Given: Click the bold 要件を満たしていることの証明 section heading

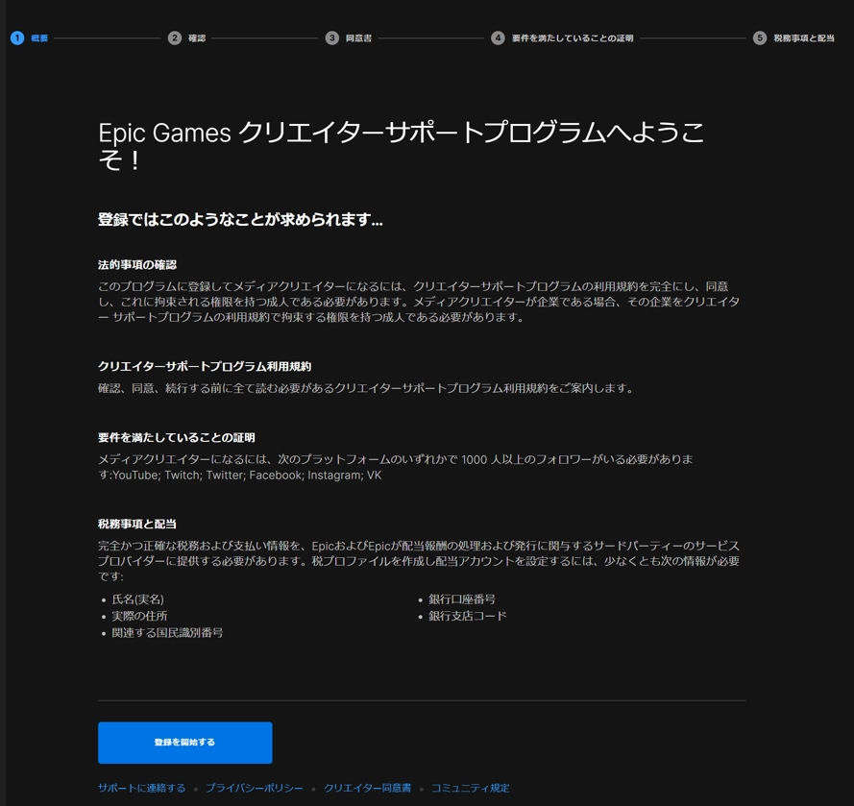Looking at the screenshot, I should 177,438.
